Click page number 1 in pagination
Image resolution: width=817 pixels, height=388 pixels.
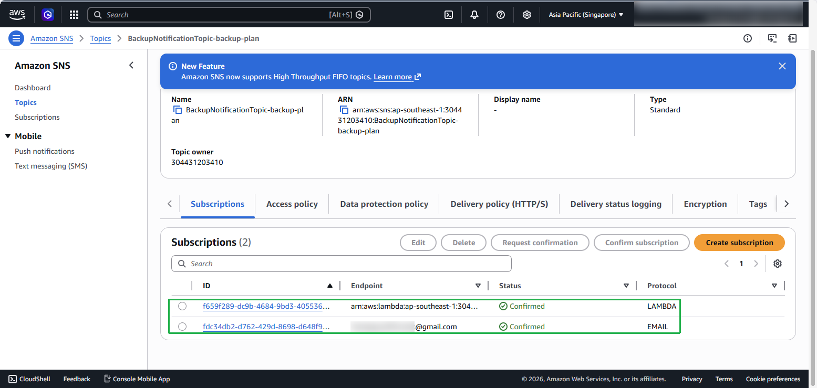(741, 264)
